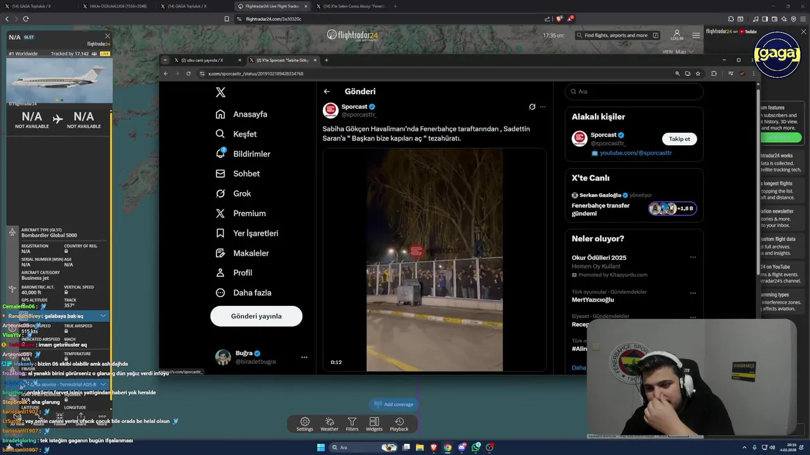Open tab search chevron in Chrome

point(165,60)
